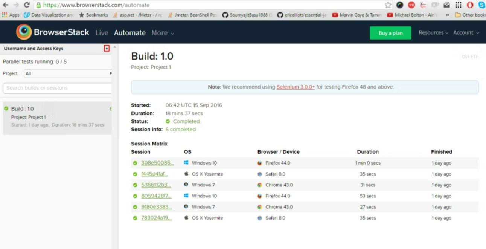
Task: Click the green Completed status icon
Action: 168,121
